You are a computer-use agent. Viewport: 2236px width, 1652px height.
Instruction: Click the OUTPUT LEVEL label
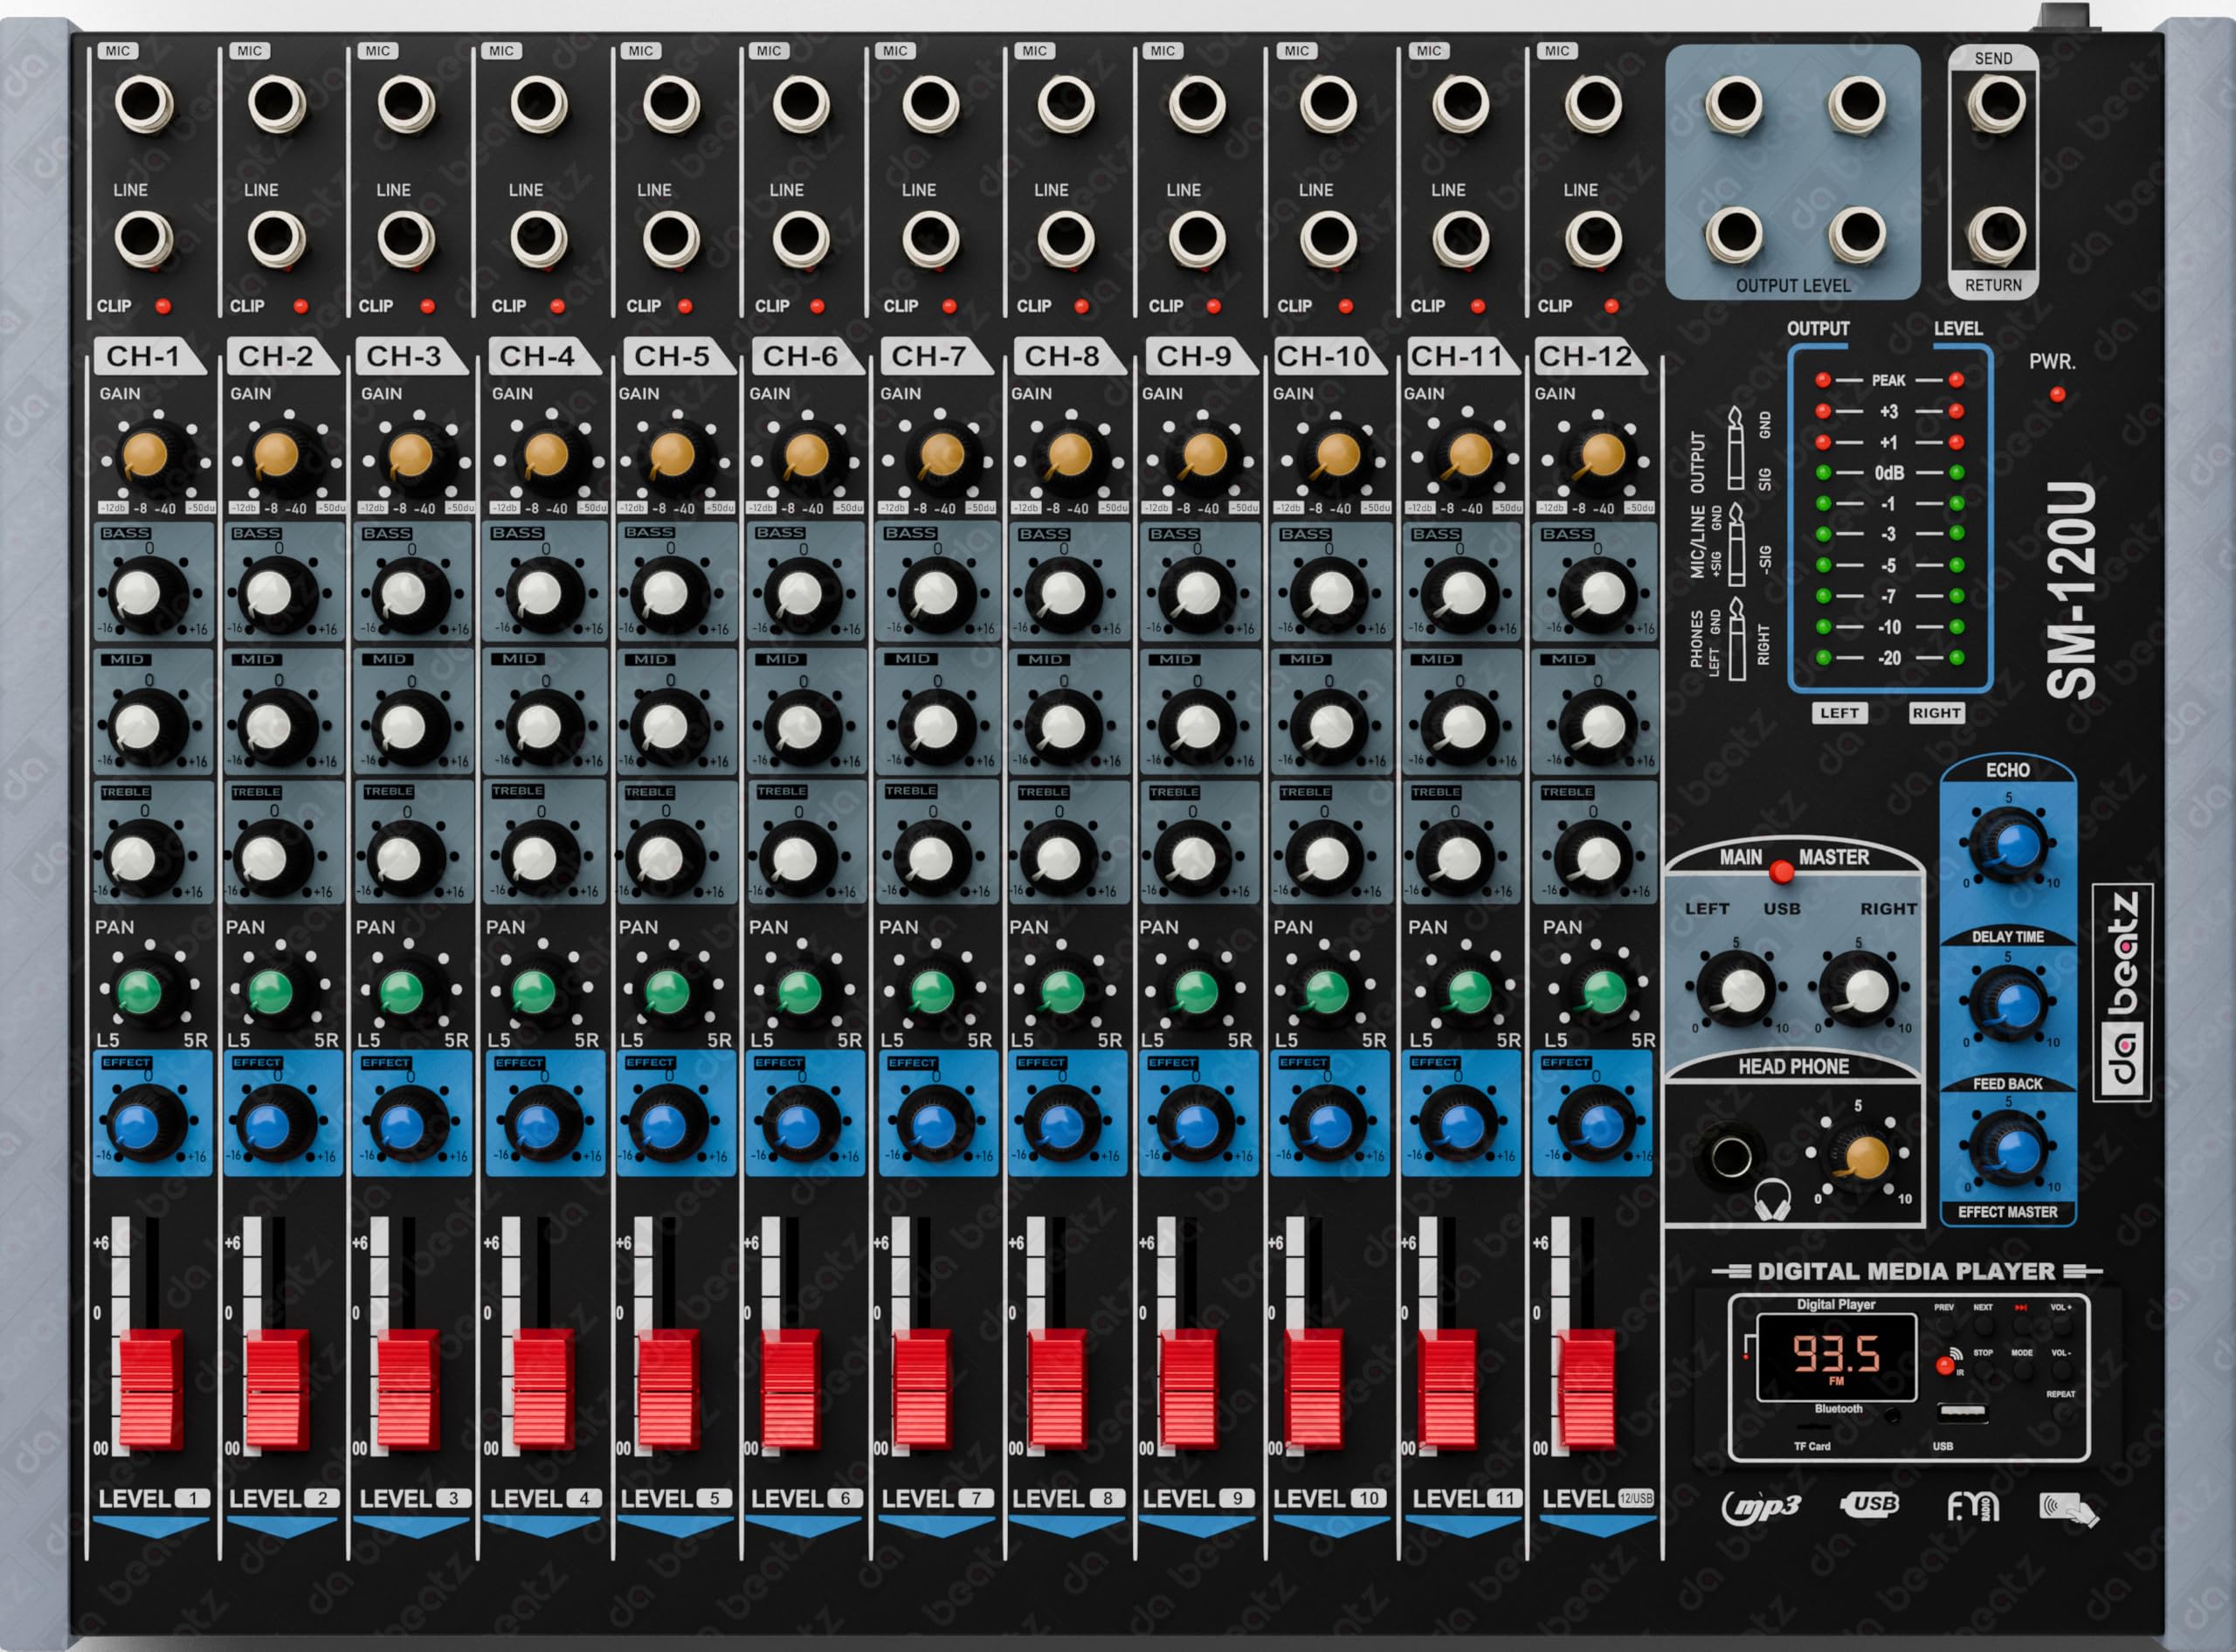pos(1793,286)
